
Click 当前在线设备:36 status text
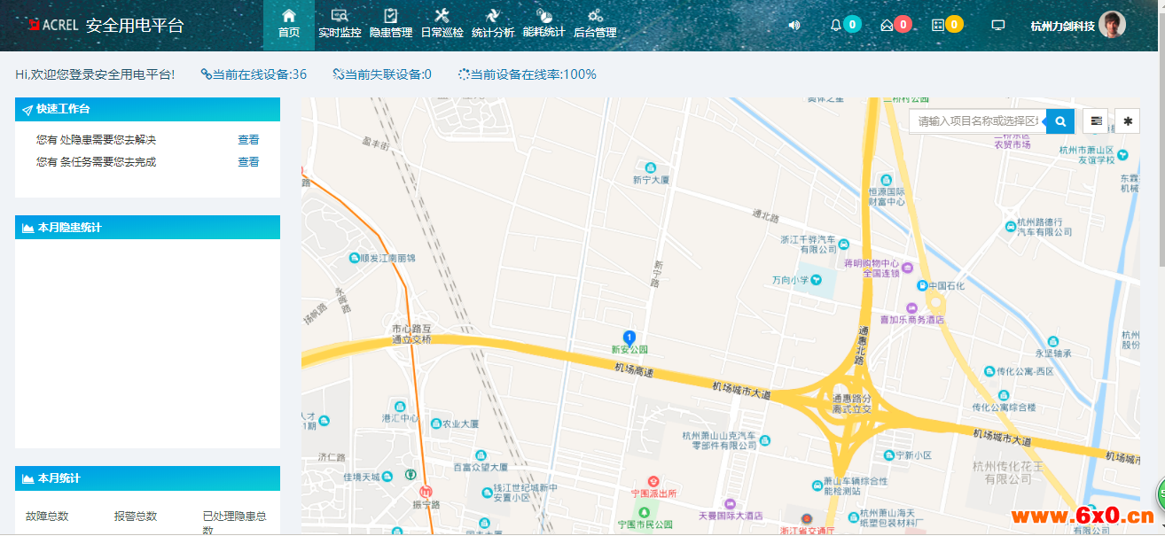(254, 74)
